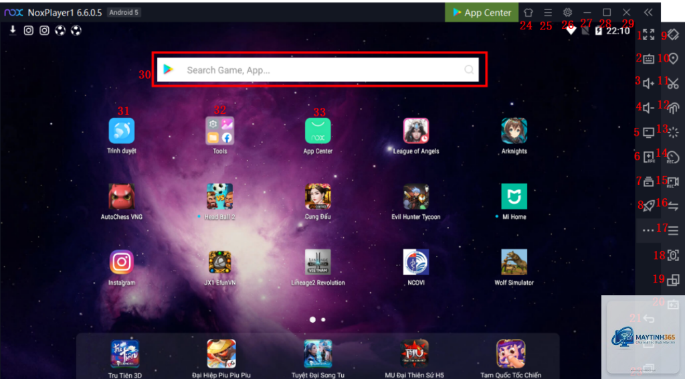Expand the three-dots more tools button
685x379 pixels.
[648, 230]
